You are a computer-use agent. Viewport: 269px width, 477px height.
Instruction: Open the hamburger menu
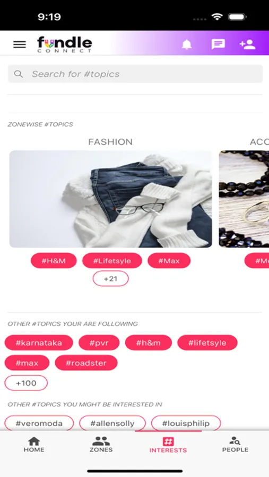pyautogui.click(x=20, y=45)
